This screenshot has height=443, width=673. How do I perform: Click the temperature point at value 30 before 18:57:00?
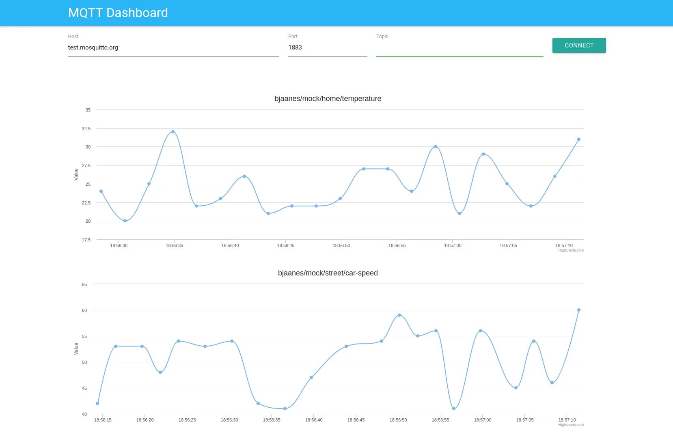436,147
